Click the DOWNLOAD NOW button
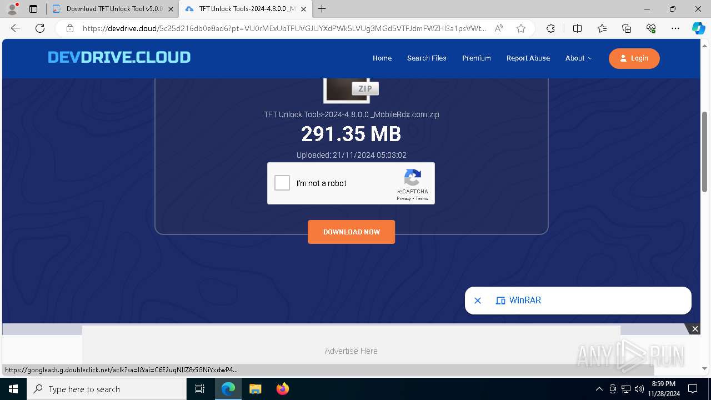Viewport: 711px width, 400px height. click(x=352, y=232)
